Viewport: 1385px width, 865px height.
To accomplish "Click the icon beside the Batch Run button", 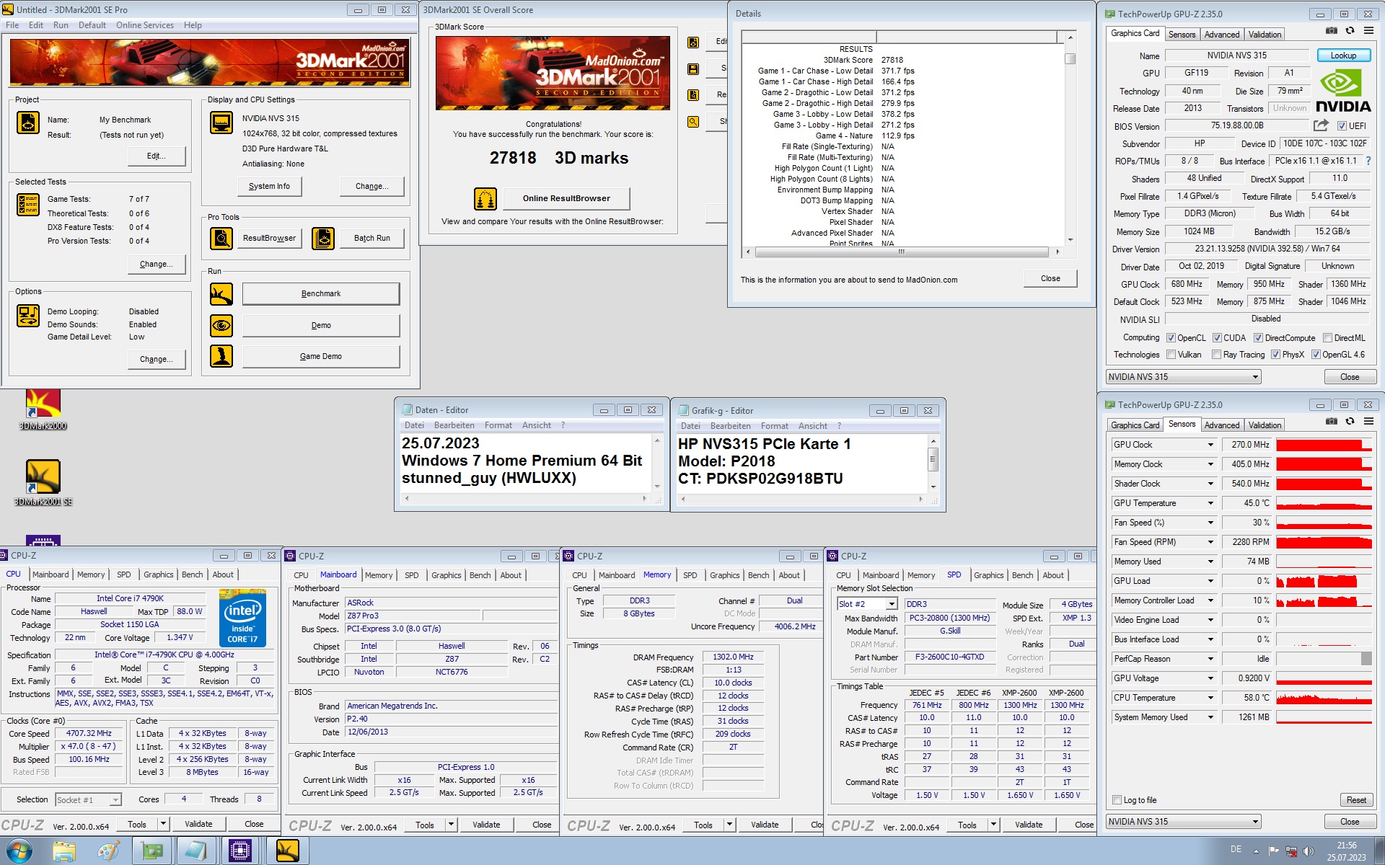I will click(x=323, y=238).
